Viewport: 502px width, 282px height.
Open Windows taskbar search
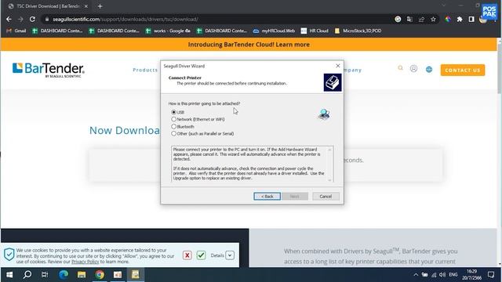tap(27, 275)
